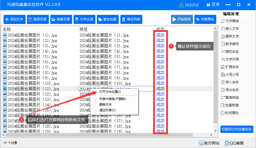Click 导出名称 export names option
Viewport: 256px width, 148px height.
point(230,90)
